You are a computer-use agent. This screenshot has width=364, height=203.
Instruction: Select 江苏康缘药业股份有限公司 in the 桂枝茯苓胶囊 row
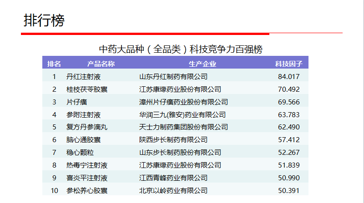pos(180,89)
